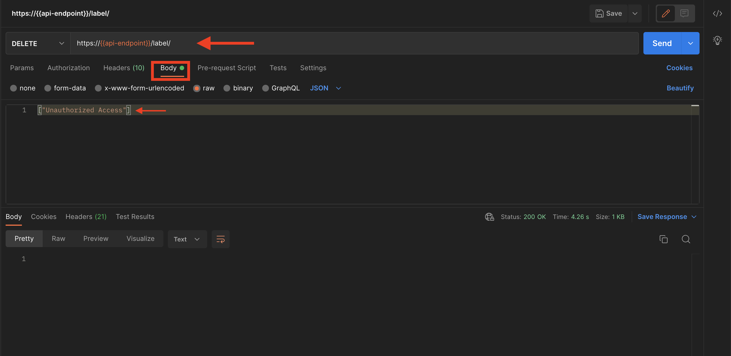The image size is (731, 356).
Task: Expand the Save Response dropdown
Action: [x=694, y=217]
